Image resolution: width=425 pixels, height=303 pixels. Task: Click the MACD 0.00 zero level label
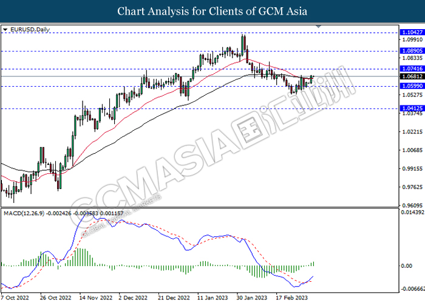point(407,266)
